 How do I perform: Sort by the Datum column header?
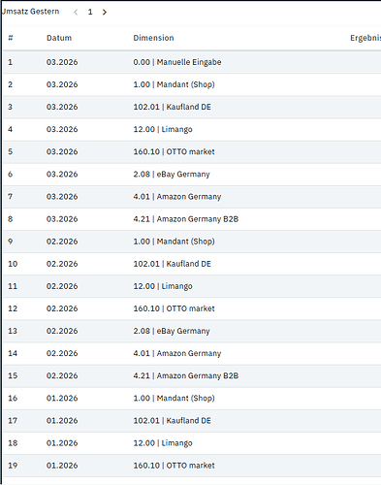[59, 38]
